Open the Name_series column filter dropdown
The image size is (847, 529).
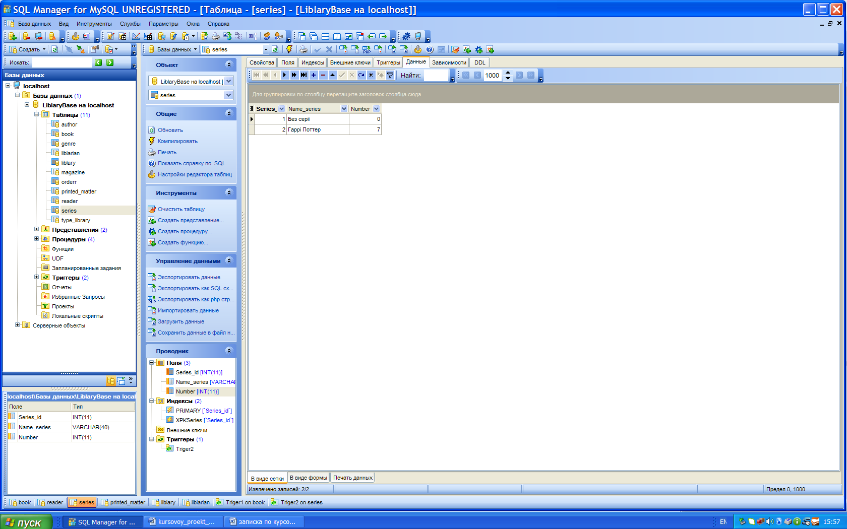[344, 109]
